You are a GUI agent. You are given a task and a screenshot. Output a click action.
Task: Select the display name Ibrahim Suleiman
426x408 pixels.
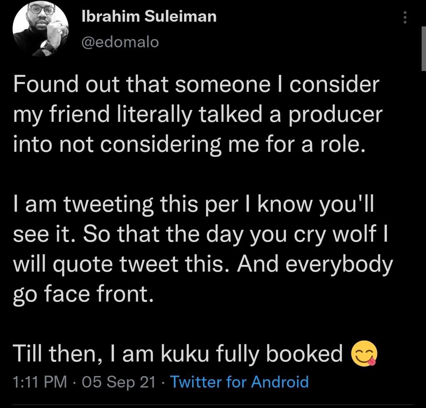(149, 16)
